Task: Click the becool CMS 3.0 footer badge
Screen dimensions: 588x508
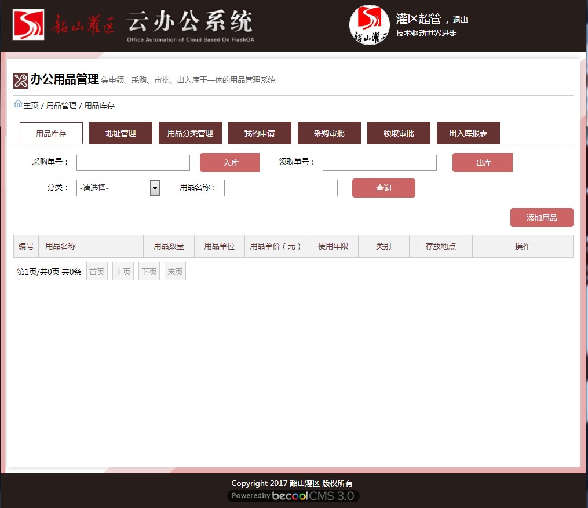Action: coord(293,496)
